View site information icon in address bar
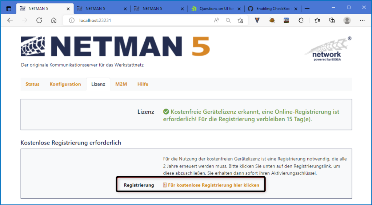372x205 pixels. (x=71, y=20)
